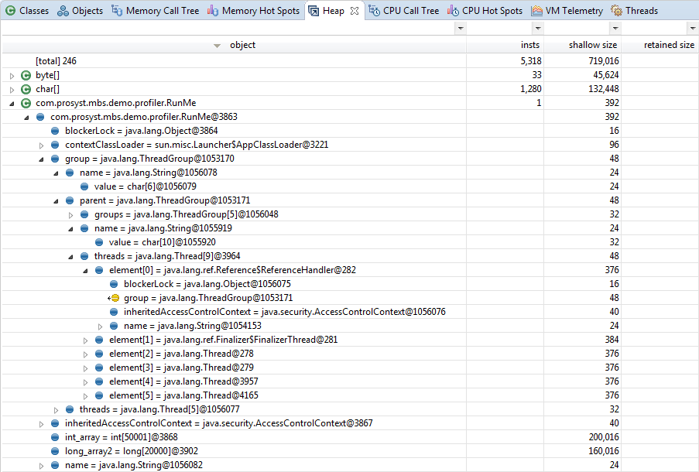Click the blue field icon beside int_array
This screenshot has height=472, width=699.
55,437
